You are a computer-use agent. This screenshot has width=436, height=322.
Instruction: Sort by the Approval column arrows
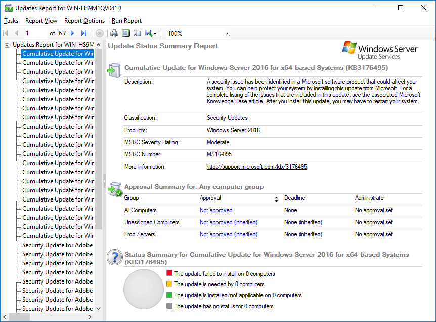(276, 199)
